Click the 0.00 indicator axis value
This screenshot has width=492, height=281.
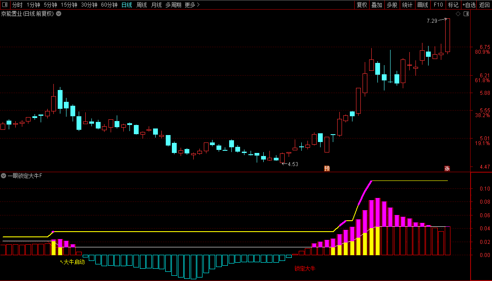[485, 255]
